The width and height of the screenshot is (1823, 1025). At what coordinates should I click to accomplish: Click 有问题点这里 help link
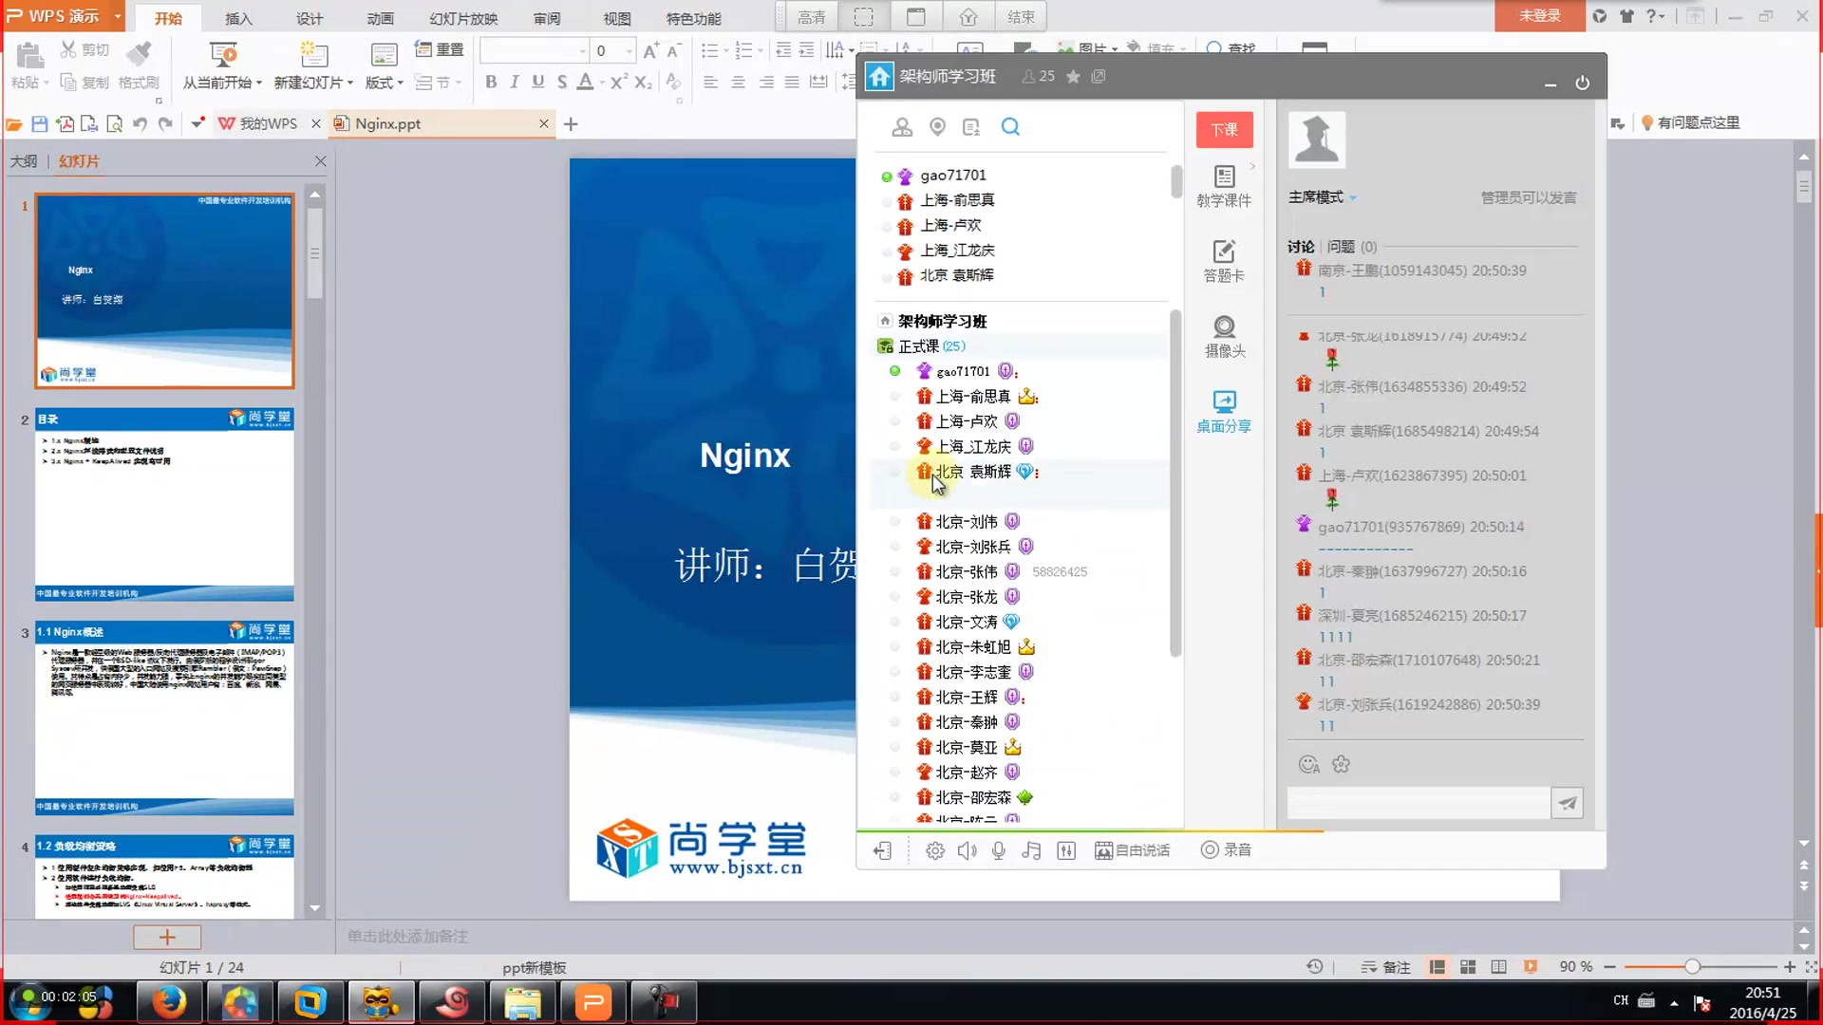tap(1690, 122)
